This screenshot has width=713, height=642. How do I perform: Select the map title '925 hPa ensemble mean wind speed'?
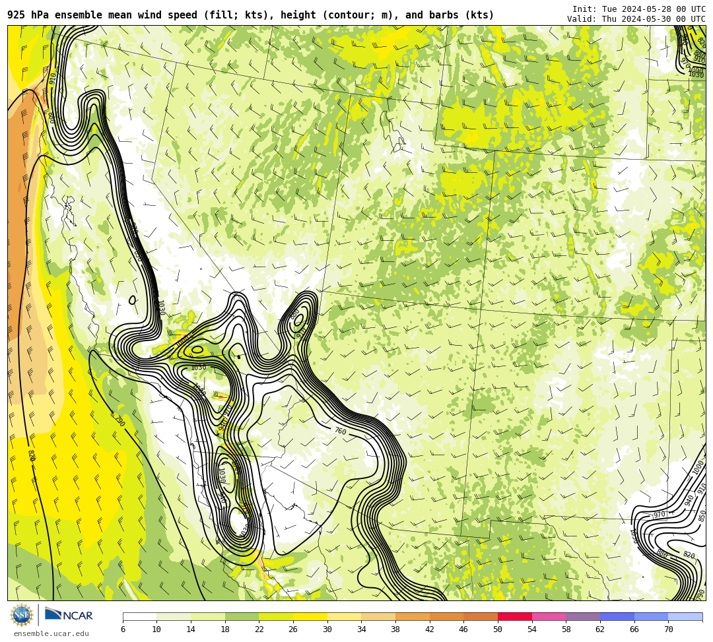click(102, 15)
